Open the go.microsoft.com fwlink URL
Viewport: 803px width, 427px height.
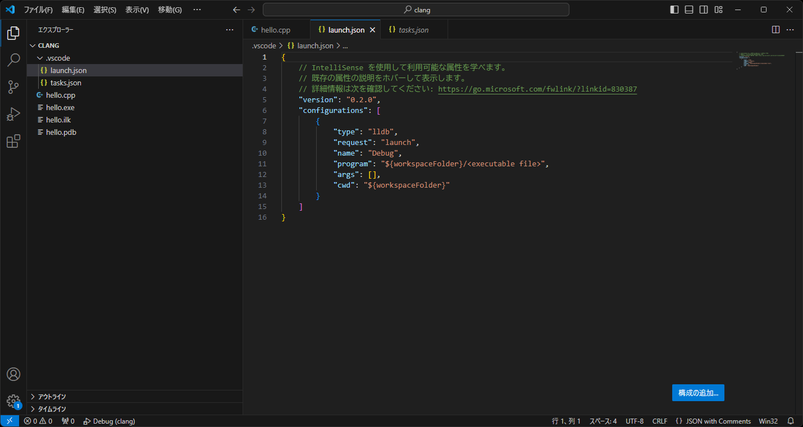click(x=537, y=89)
